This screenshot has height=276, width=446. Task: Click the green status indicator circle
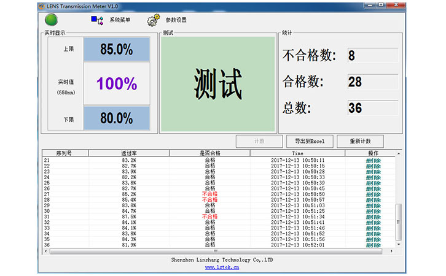point(52,20)
